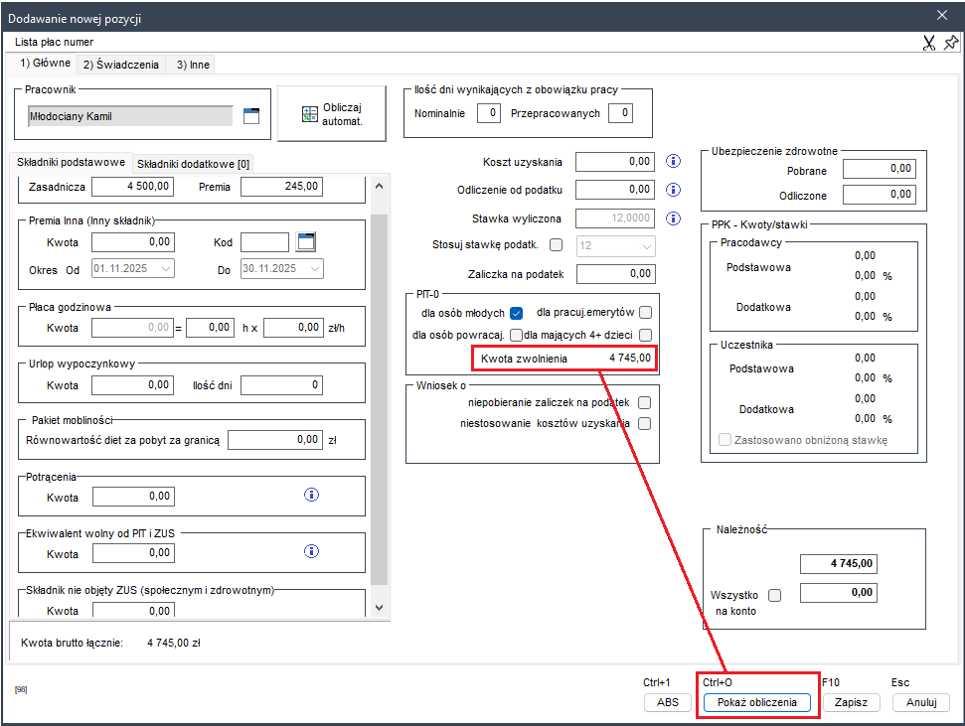Expand the Do date dropdown 30.11.2025
This screenshot has width=965, height=726.
click(x=314, y=269)
